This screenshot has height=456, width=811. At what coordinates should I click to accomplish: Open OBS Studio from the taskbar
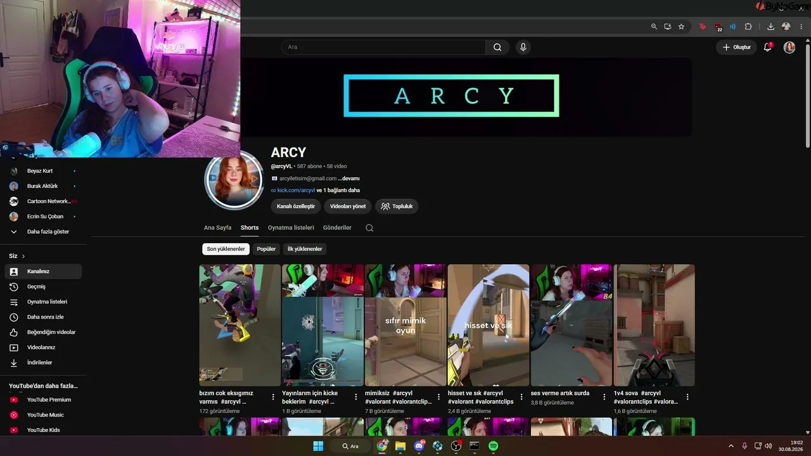click(x=456, y=446)
